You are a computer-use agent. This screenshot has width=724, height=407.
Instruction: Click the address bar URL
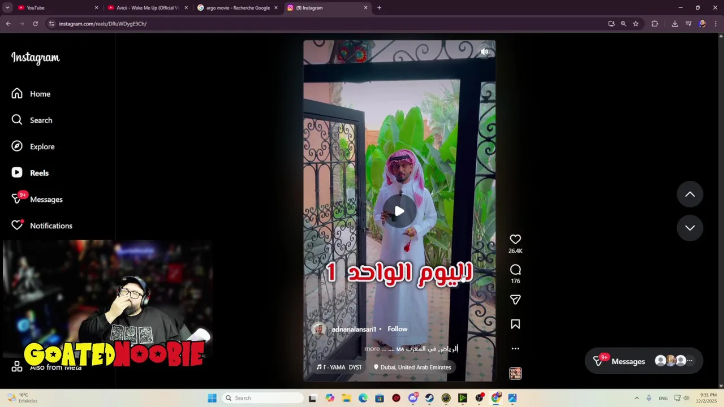[x=103, y=24]
